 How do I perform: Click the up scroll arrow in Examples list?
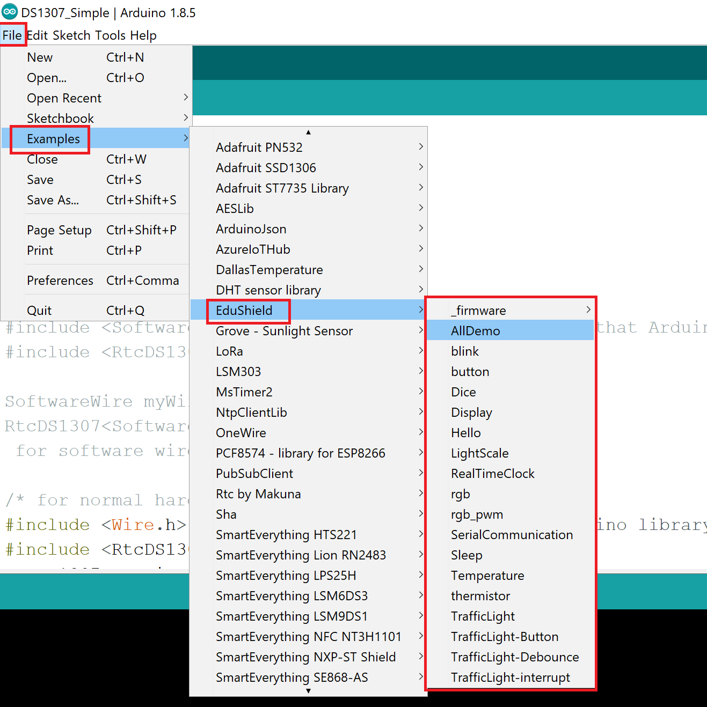tap(308, 132)
